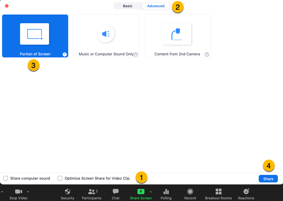This screenshot has height=201, width=283.
Task: Choose Content from 2nd Camera
Action: [177, 36]
